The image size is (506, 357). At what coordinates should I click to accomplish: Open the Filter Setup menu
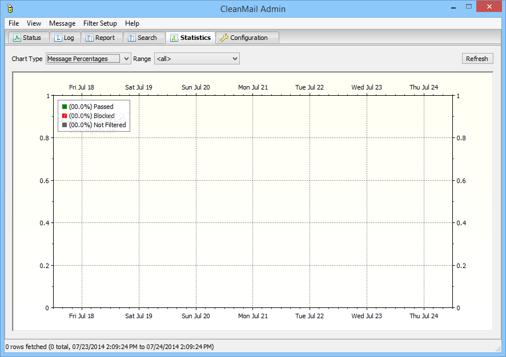[x=100, y=23]
